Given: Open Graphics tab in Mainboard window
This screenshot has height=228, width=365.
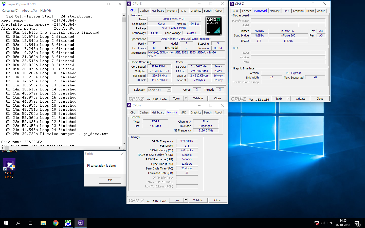Looking at the screenshot, I should 298,11.
